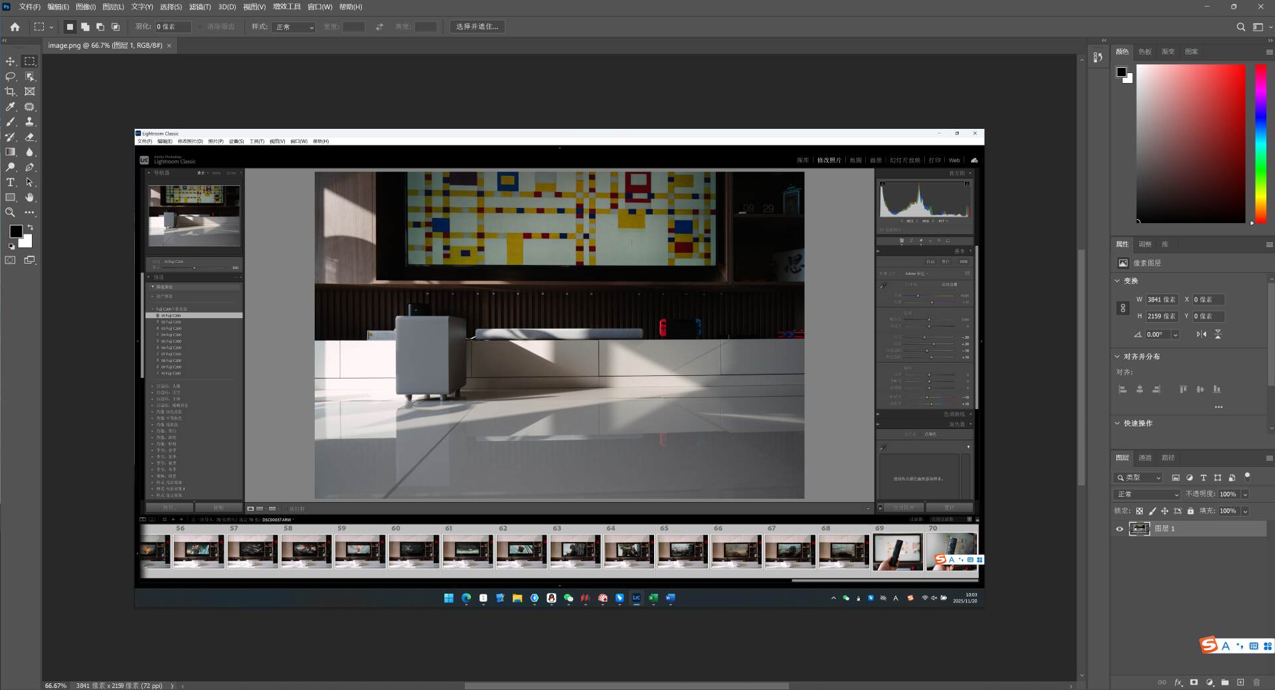Activate the Crop tool
This screenshot has height=690, width=1275.
pyautogui.click(x=11, y=92)
